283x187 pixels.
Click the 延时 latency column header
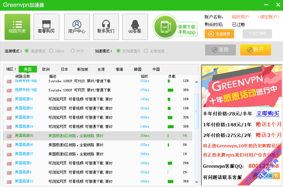pos(144,76)
